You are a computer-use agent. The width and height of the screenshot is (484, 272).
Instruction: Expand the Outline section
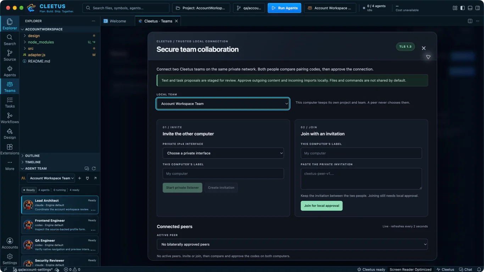pyautogui.click(x=60, y=156)
